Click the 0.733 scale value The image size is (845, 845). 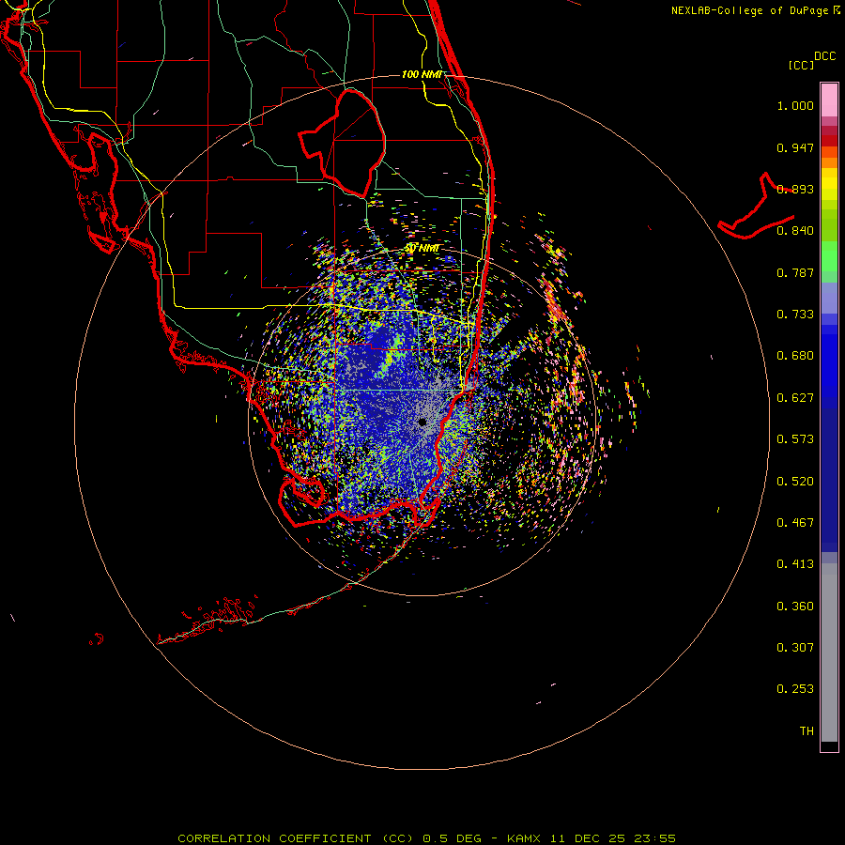[795, 315]
